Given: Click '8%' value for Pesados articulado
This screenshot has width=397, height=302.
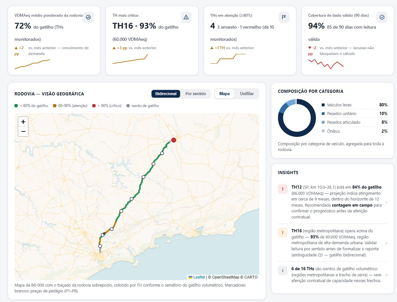Looking at the screenshot, I should click(384, 122).
